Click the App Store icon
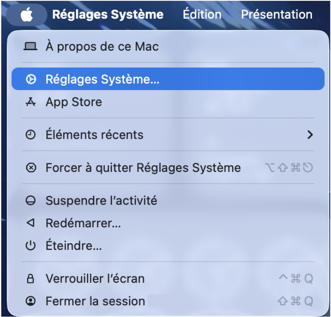The width and height of the screenshot is (331, 317). coord(30,102)
